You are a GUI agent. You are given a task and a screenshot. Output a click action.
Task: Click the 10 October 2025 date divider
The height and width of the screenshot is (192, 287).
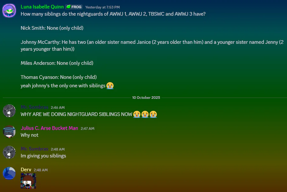[x=146, y=98]
